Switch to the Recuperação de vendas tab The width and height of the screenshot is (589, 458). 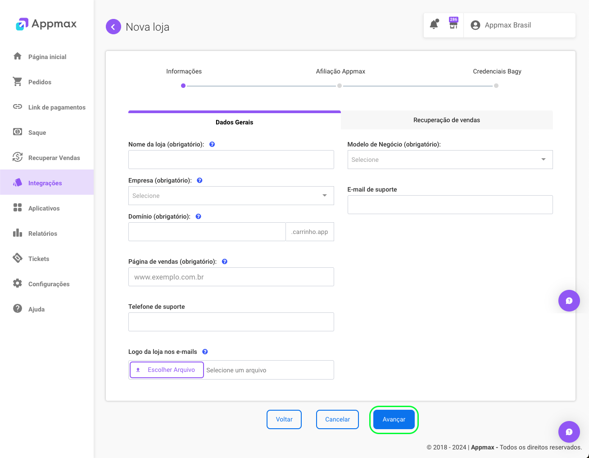447,120
